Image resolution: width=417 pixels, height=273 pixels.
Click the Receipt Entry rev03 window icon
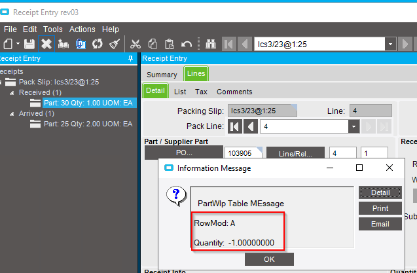click(x=5, y=12)
